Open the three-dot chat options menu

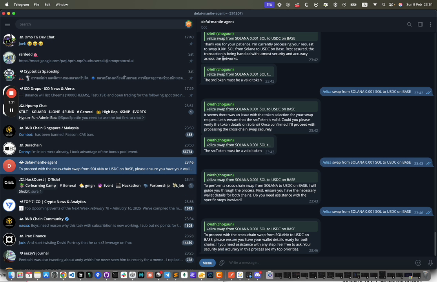point(430,25)
